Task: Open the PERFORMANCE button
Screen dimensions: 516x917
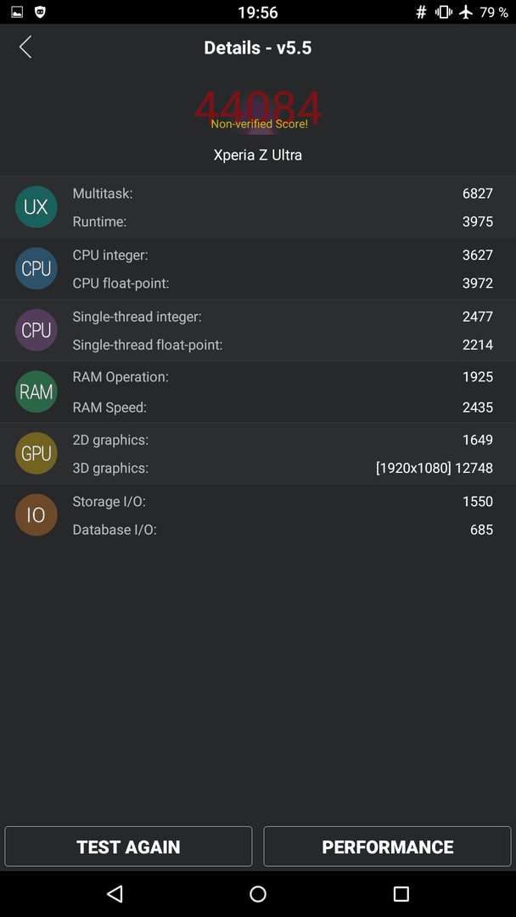Action: click(x=388, y=847)
